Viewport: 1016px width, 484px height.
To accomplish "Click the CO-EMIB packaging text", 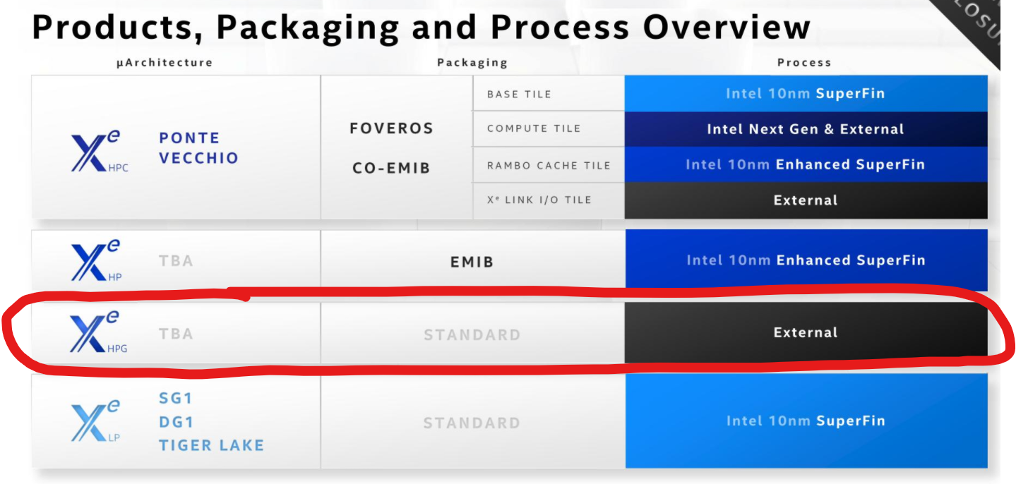I will 391,169.
